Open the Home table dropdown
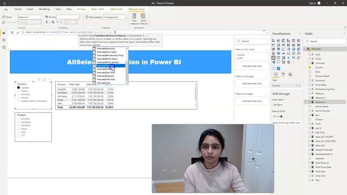347x195 pixels. [29, 22]
